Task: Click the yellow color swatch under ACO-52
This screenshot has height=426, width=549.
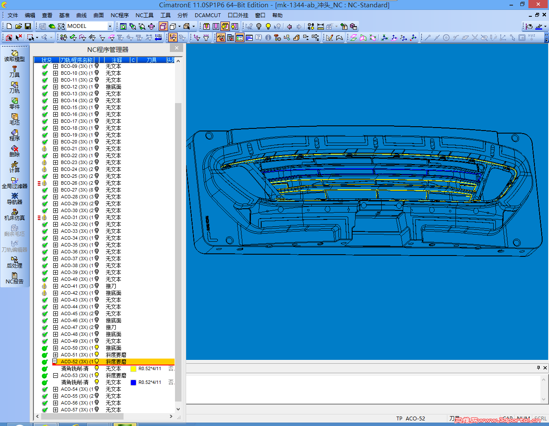Action: [x=133, y=369]
